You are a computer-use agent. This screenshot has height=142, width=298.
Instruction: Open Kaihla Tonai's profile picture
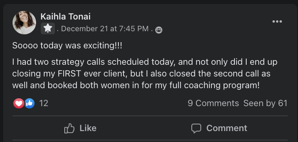(24, 23)
